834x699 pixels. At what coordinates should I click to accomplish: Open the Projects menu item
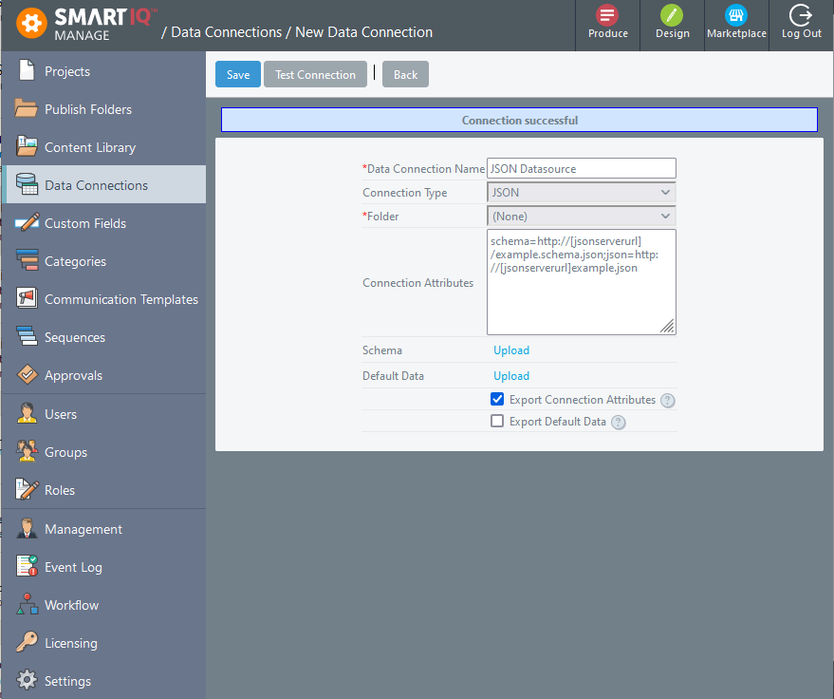point(67,71)
